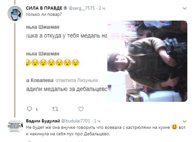Open the СИЛА В ПРАВДЕ profile avatar
Screen dimensions: 196x142
15,13
